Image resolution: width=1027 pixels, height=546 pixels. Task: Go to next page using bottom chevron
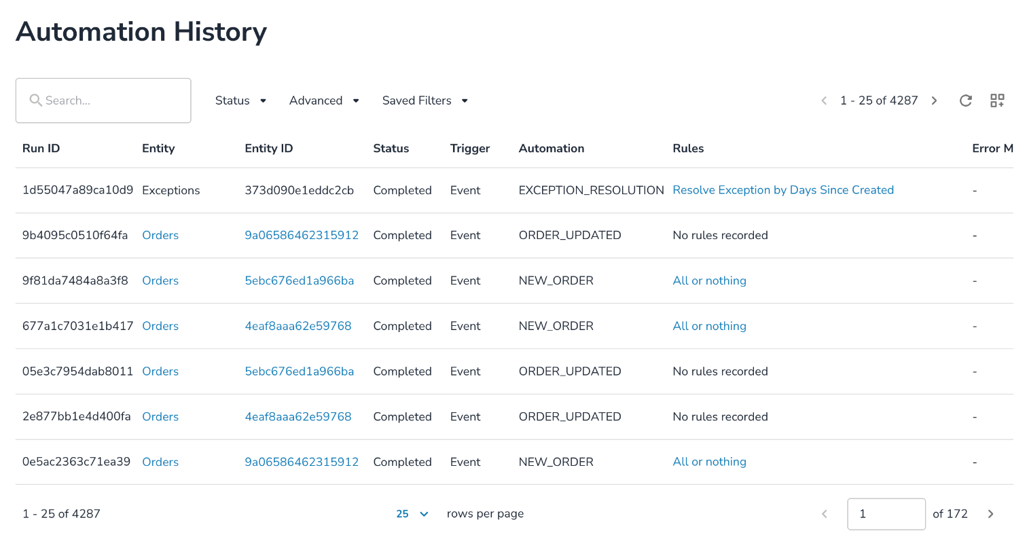tap(990, 514)
